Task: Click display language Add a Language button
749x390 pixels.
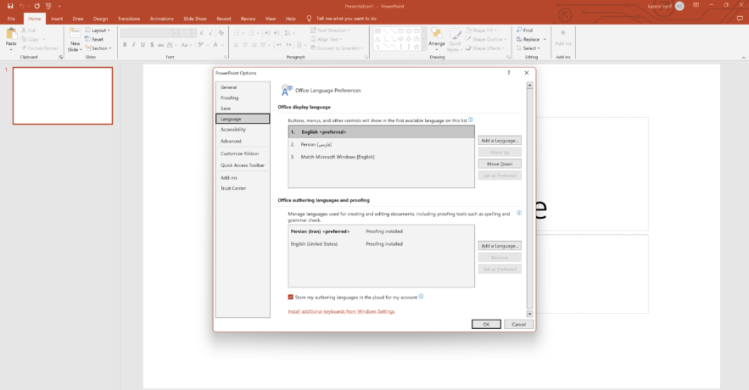Action: [x=500, y=141]
